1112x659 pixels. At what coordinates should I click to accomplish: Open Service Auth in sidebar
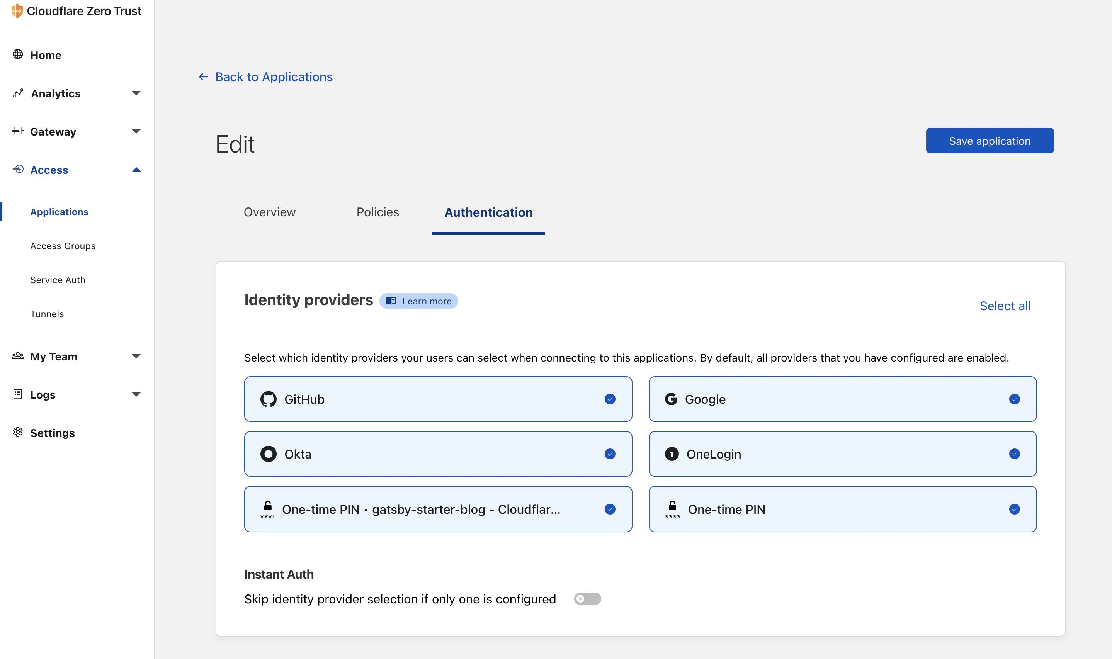pyautogui.click(x=58, y=280)
